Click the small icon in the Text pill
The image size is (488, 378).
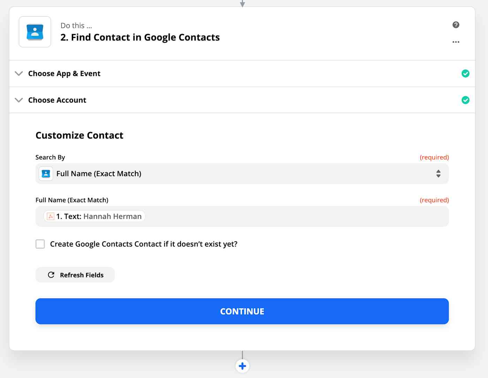click(51, 217)
